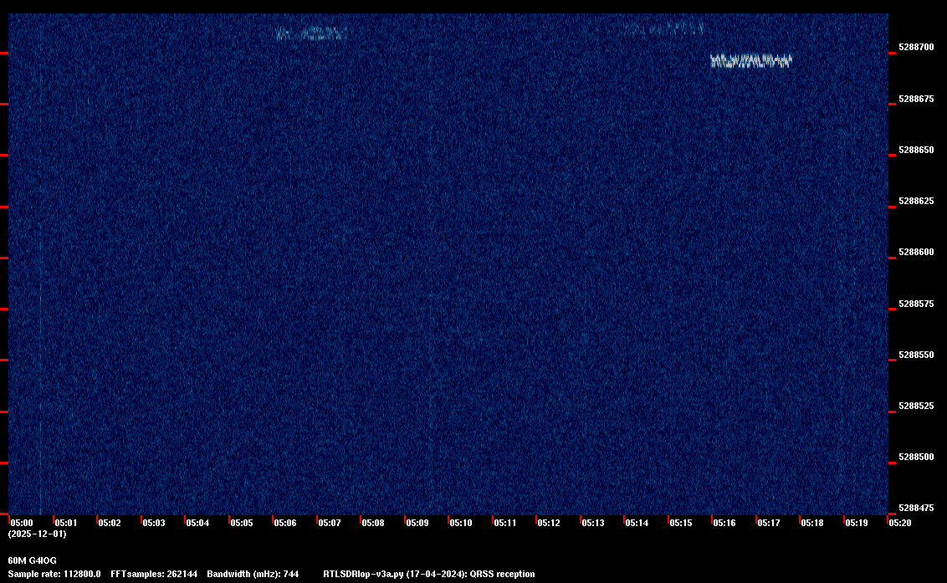Click the RTLSDRlop-v3a.py QRSS reception text
Screen dimensions: 947x583
tap(429, 574)
